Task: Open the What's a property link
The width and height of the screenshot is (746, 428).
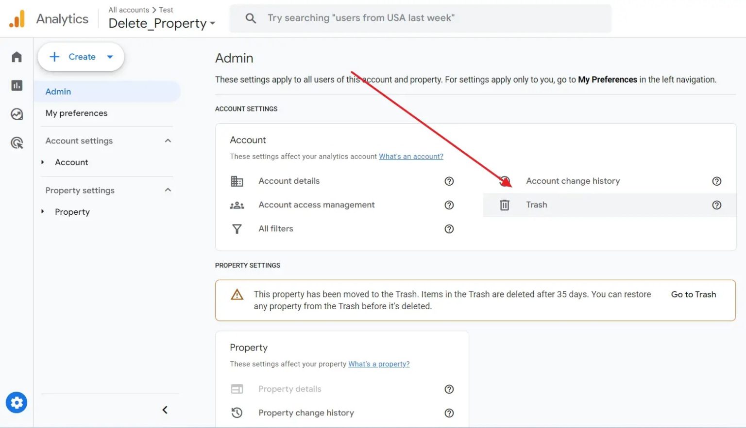Action: click(x=379, y=364)
